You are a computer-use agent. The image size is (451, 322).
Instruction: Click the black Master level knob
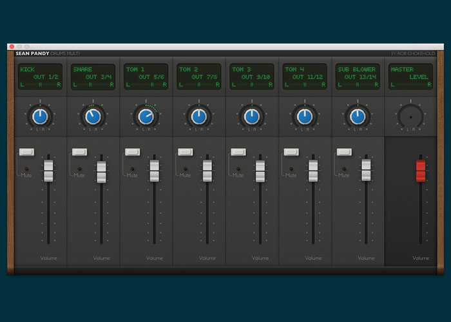410,117
